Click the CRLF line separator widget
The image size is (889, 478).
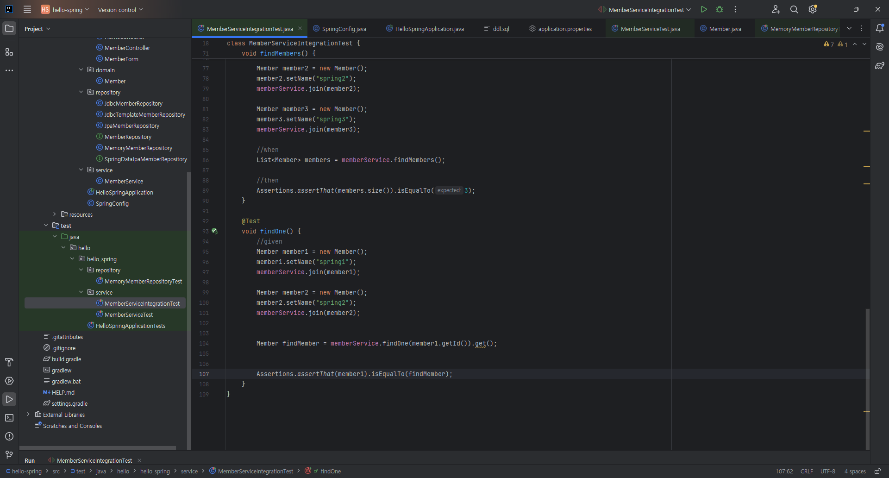pyautogui.click(x=807, y=471)
